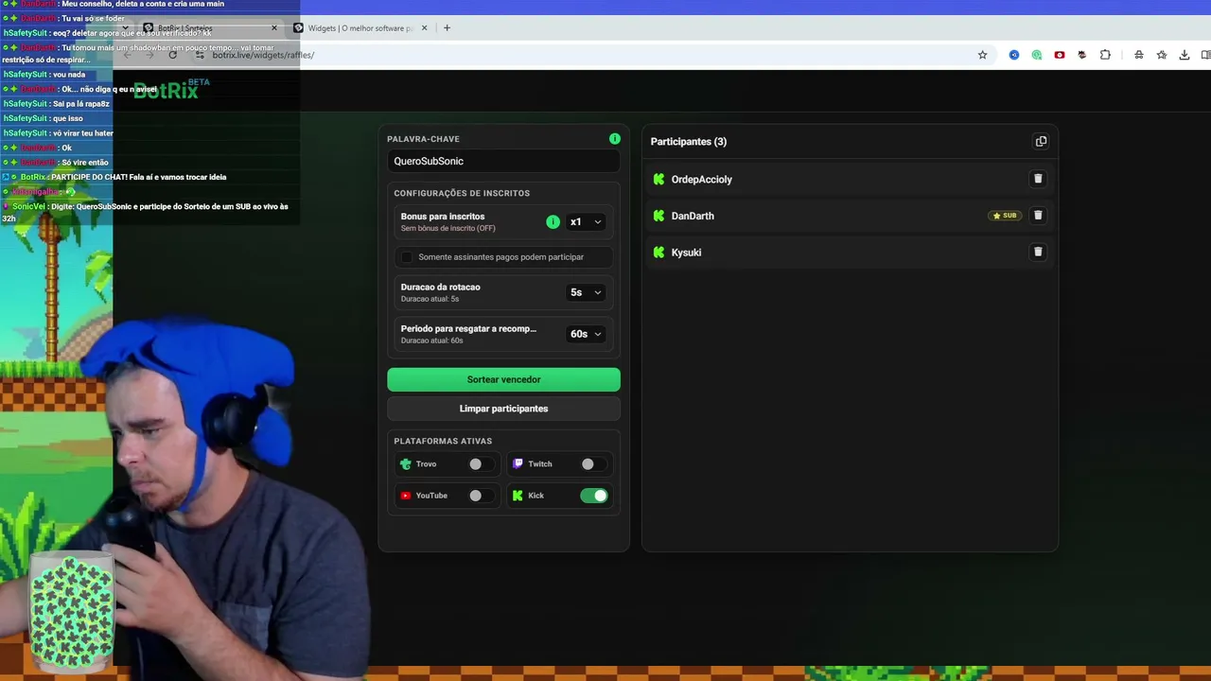This screenshot has height=681, width=1211.
Task: Enable the Twitch platform toggle
Action: 592,464
